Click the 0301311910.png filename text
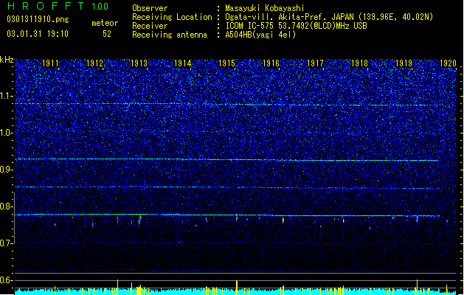This screenshot has height=295, width=464. coord(38,19)
